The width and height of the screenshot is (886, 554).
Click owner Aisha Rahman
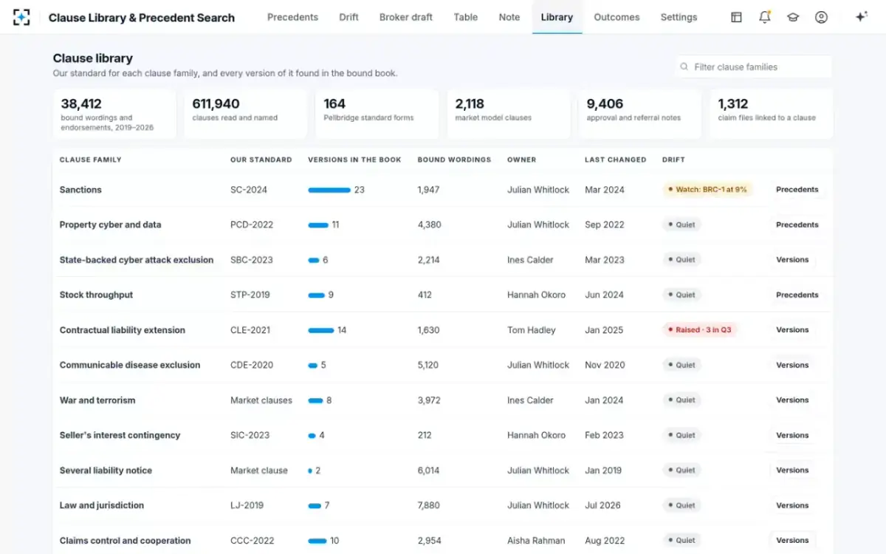click(537, 541)
